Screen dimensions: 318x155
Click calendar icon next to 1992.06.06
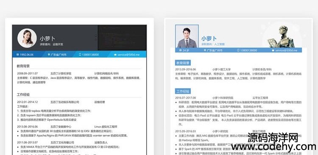(18, 55)
